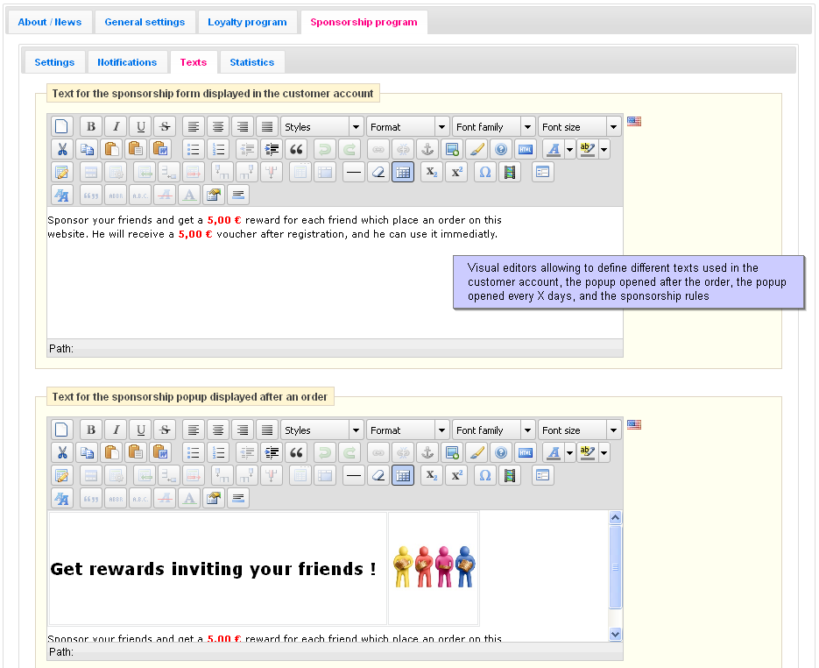The image size is (819, 668).
Task: Insert media film icon in customer account editor
Action: (x=510, y=172)
